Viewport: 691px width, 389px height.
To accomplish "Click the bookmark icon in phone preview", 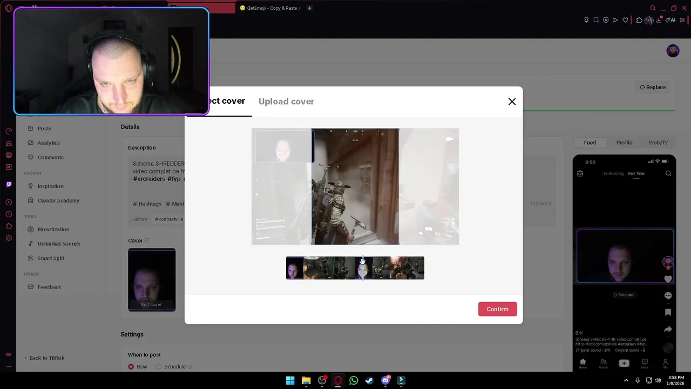I will pyautogui.click(x=668, y=312).
